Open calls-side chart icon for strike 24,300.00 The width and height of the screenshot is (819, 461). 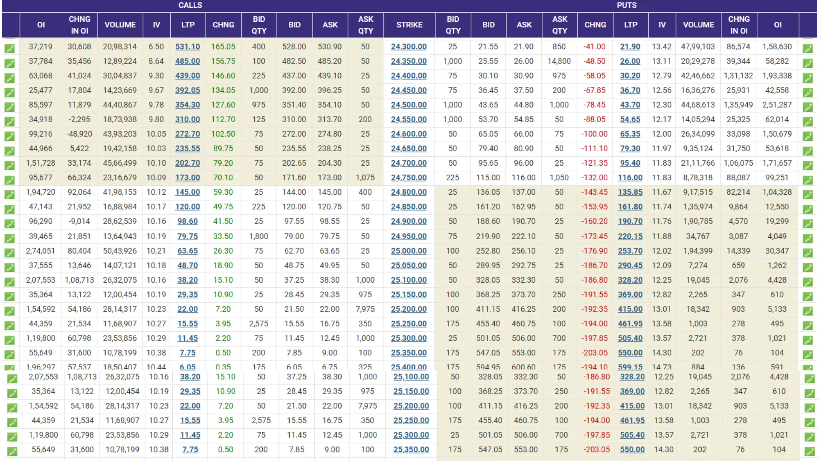tap(9, 49)
